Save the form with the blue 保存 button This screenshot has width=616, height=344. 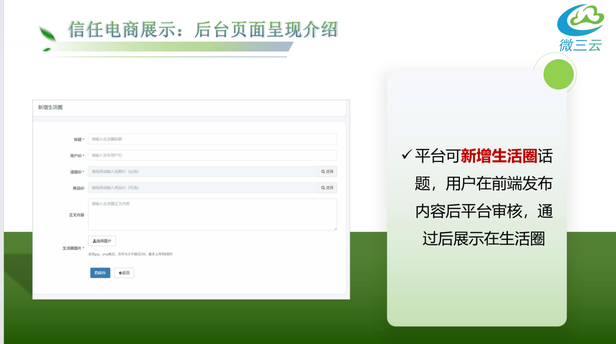pyautogui.click(x=100, y=273)
